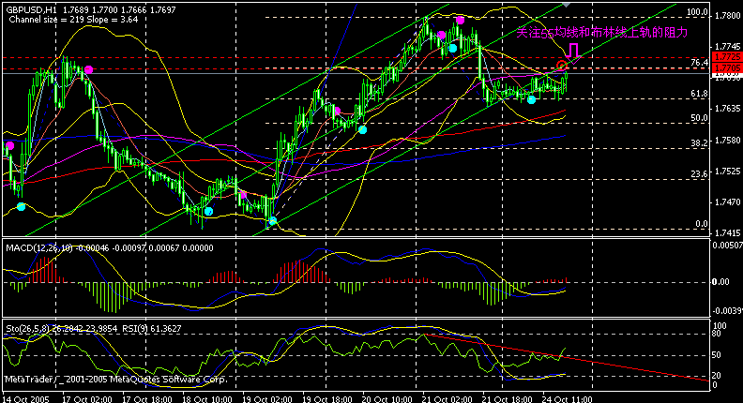Screen dimensions: 743x403
Task: Click the 1.7415 price scale value
Action: pos(727,233)
